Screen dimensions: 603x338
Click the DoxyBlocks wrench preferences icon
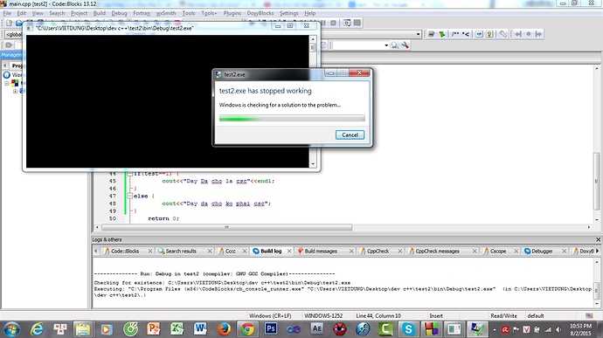click(x=503, y=34)
